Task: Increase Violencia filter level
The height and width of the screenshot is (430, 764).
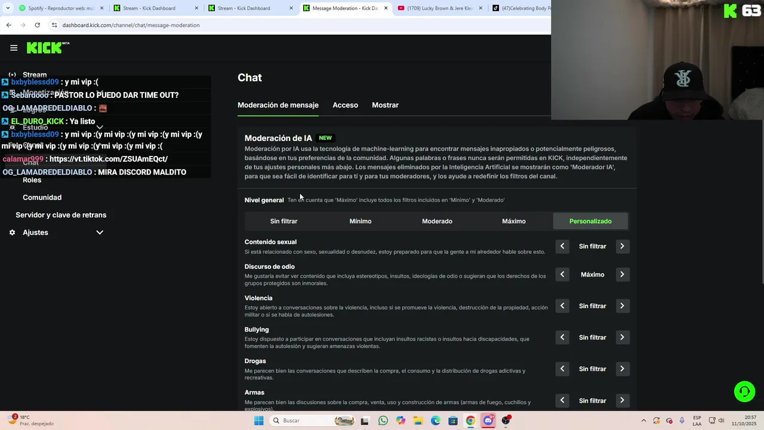Action: [x=622, y=306]
